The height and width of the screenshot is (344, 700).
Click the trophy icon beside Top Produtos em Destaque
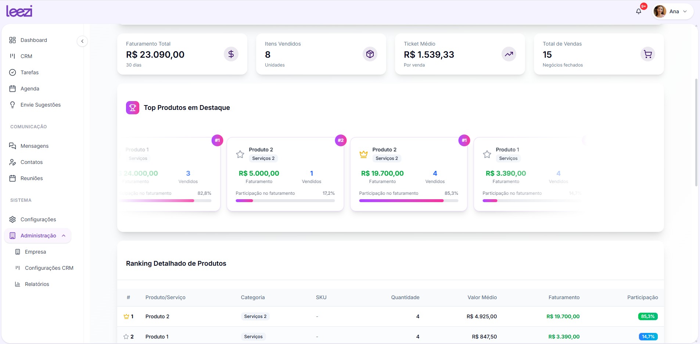point(133,108)
